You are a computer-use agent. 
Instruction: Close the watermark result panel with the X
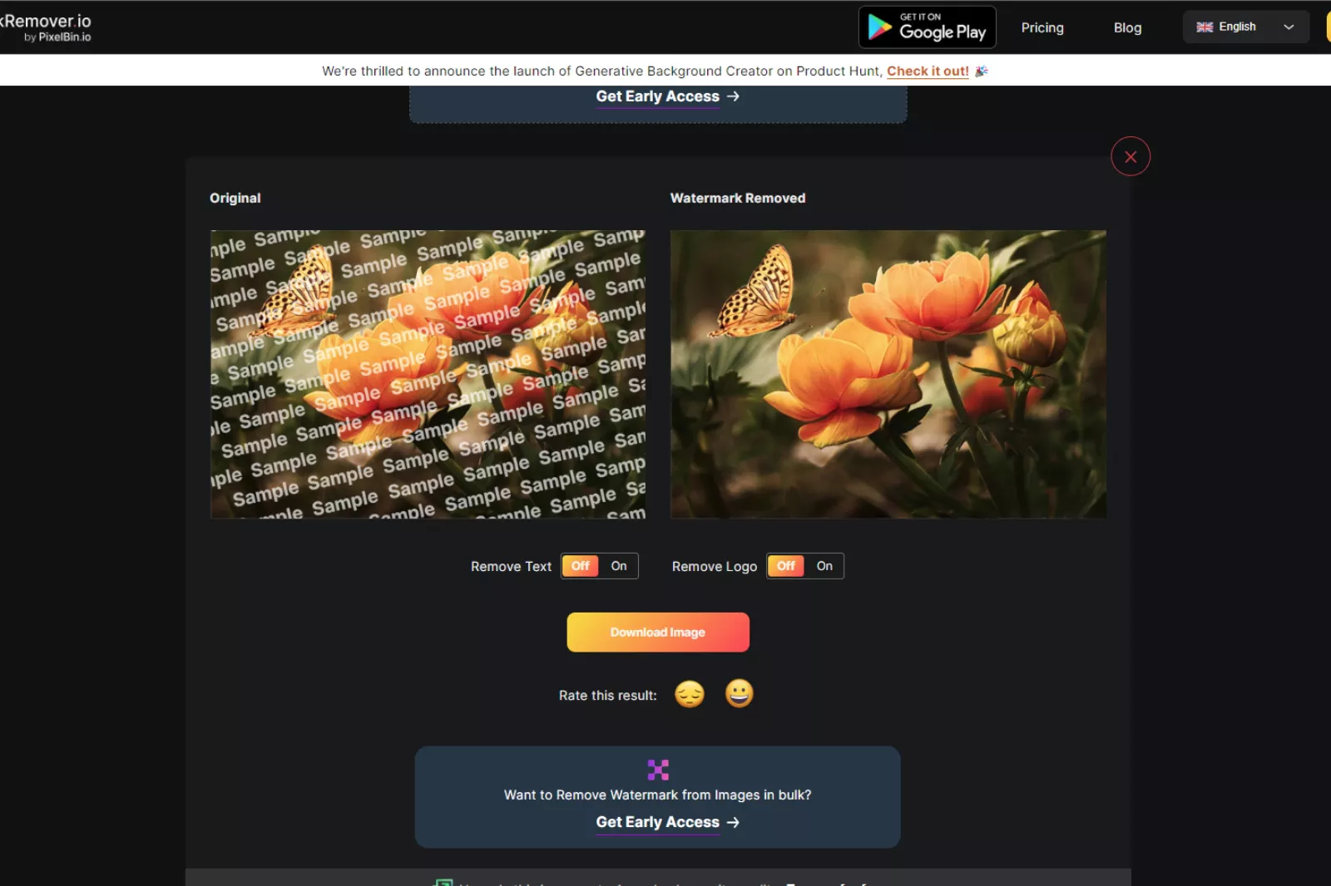pyautogui.click(x=1131, y=156)
